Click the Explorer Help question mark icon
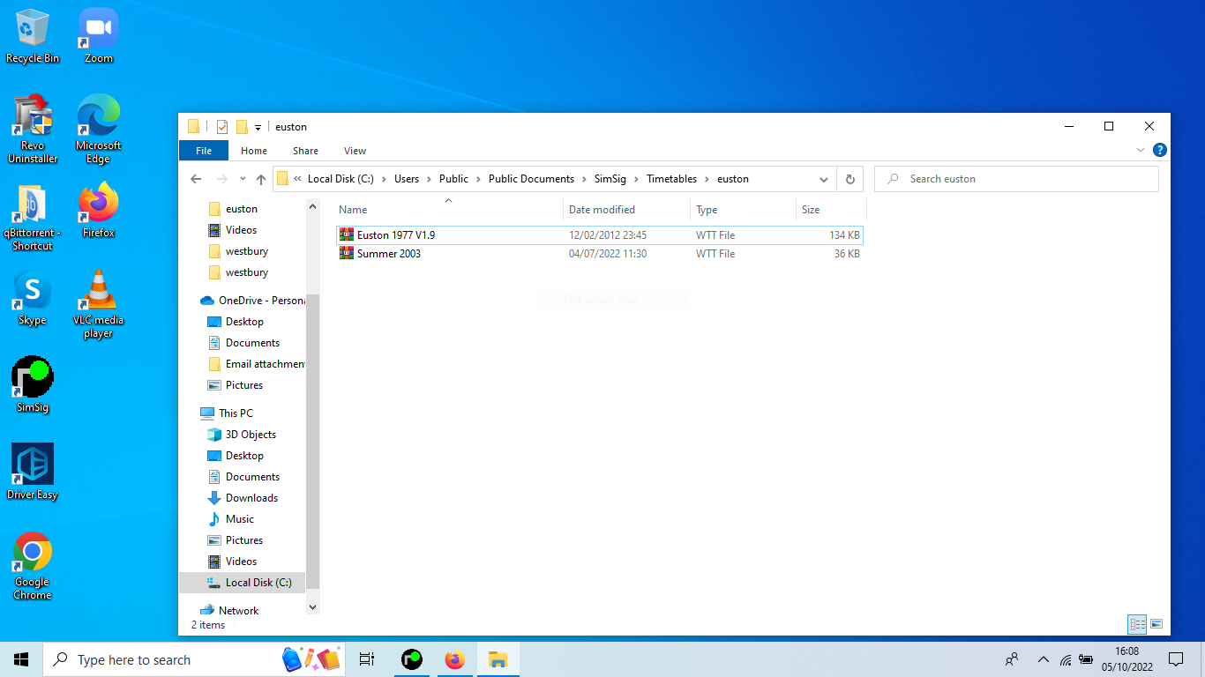The image size is (1205, 677). click(x=1159, y=151)
